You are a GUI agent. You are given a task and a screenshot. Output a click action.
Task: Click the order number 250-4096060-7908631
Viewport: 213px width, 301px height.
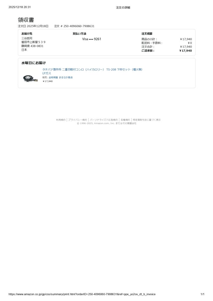tap(79, 26)
